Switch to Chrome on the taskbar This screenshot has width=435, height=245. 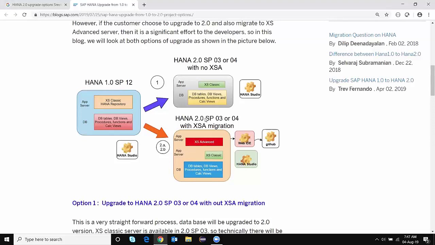click(x=160, y=239)
